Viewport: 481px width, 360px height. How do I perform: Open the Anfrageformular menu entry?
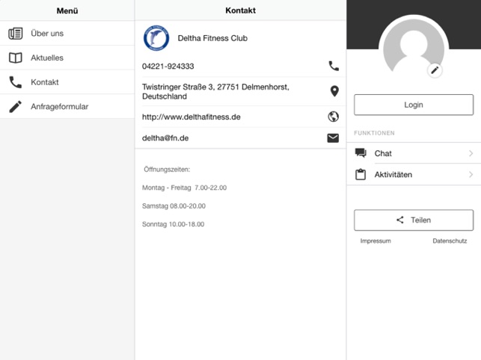pos(67,107)
